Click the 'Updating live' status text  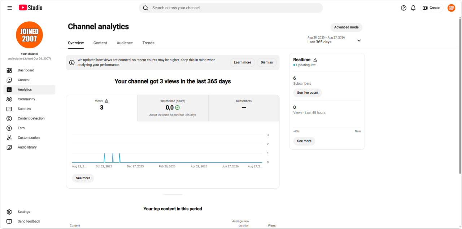point(306,65)
